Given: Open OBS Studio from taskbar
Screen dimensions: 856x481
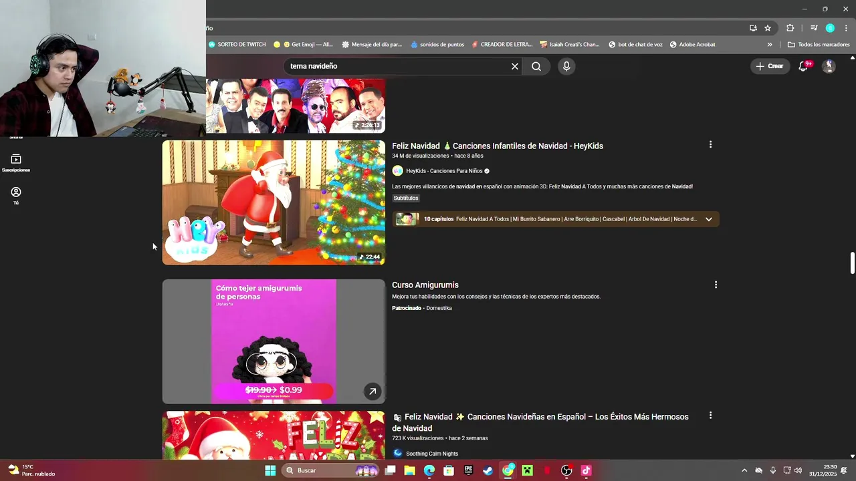Looking at the screenshot, I should click(x=566, y=470).
